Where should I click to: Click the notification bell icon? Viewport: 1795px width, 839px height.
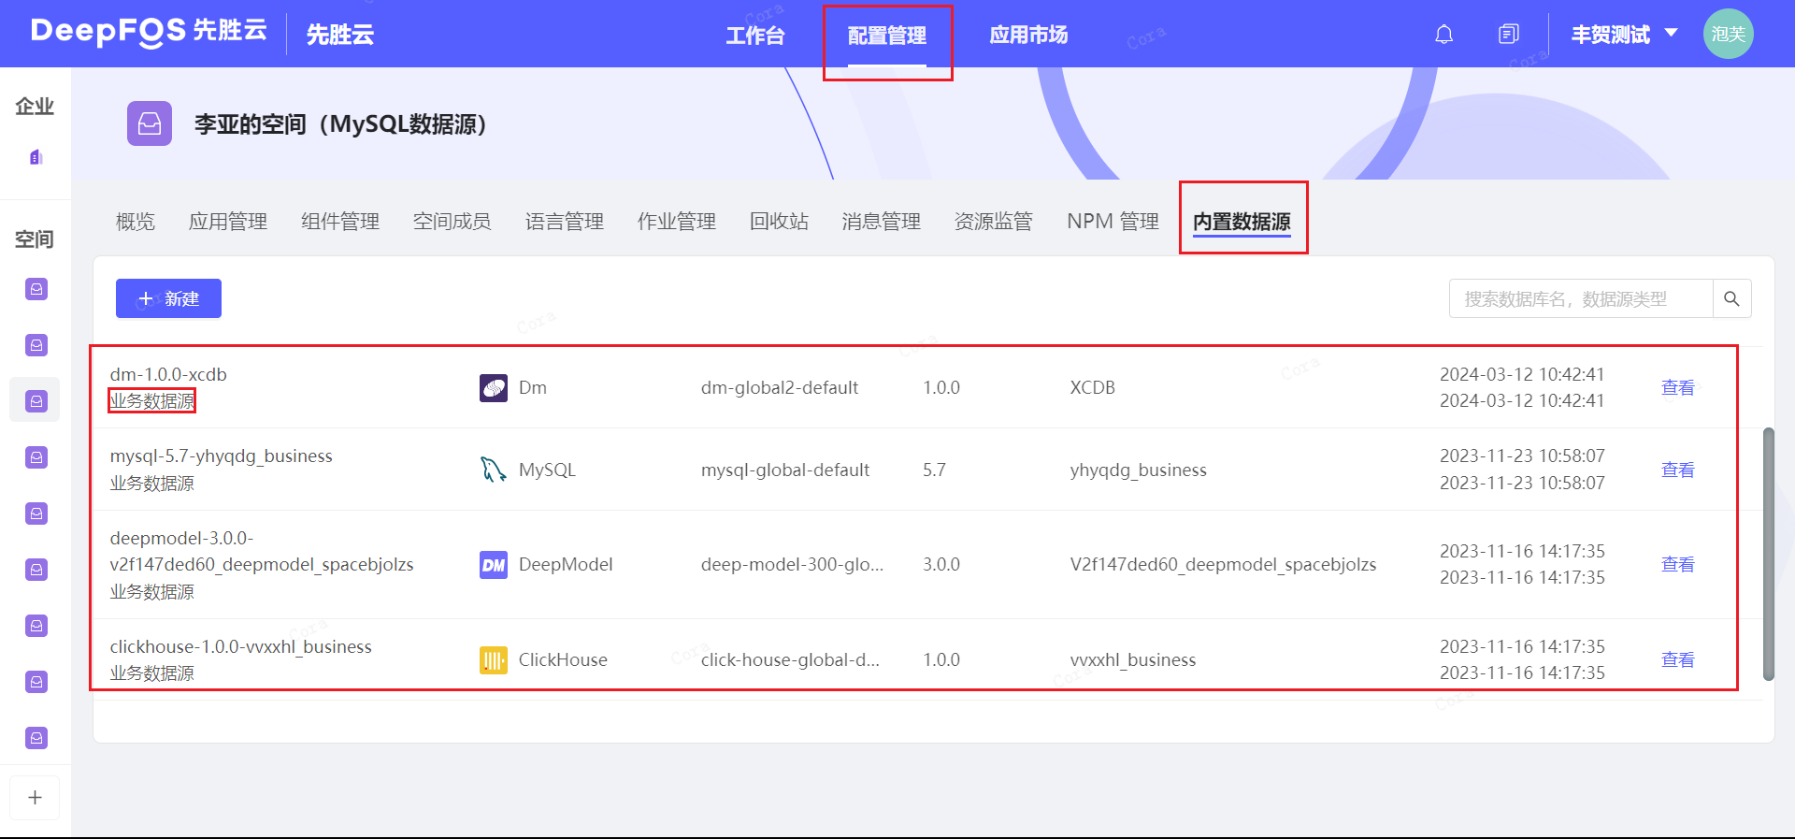(1443, 35)
